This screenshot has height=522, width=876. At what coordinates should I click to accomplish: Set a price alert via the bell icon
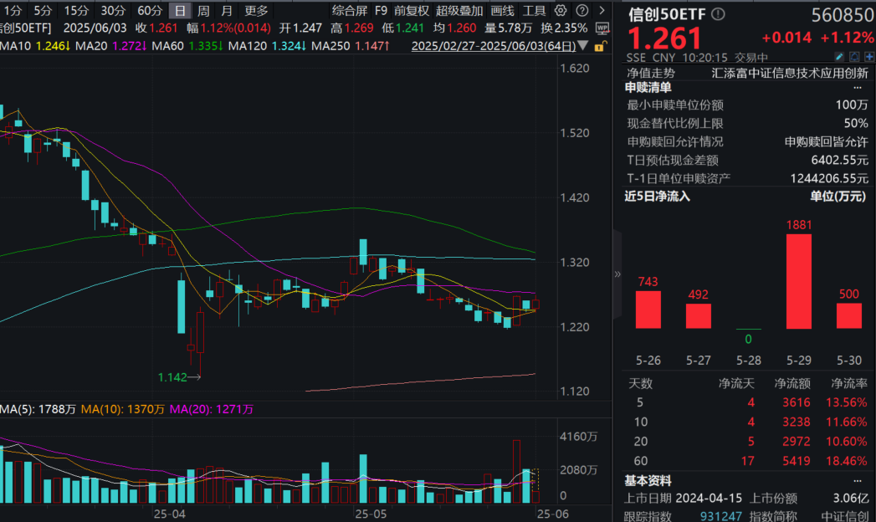pos(855,56)
